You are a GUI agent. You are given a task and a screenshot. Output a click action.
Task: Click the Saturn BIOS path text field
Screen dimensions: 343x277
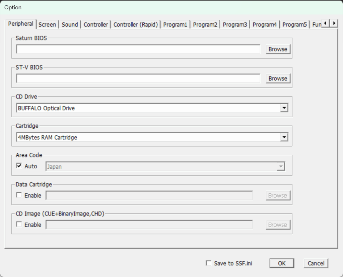(x=138, y=49)
